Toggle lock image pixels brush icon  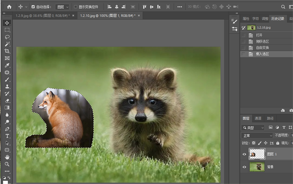click(x=260, y=143)
